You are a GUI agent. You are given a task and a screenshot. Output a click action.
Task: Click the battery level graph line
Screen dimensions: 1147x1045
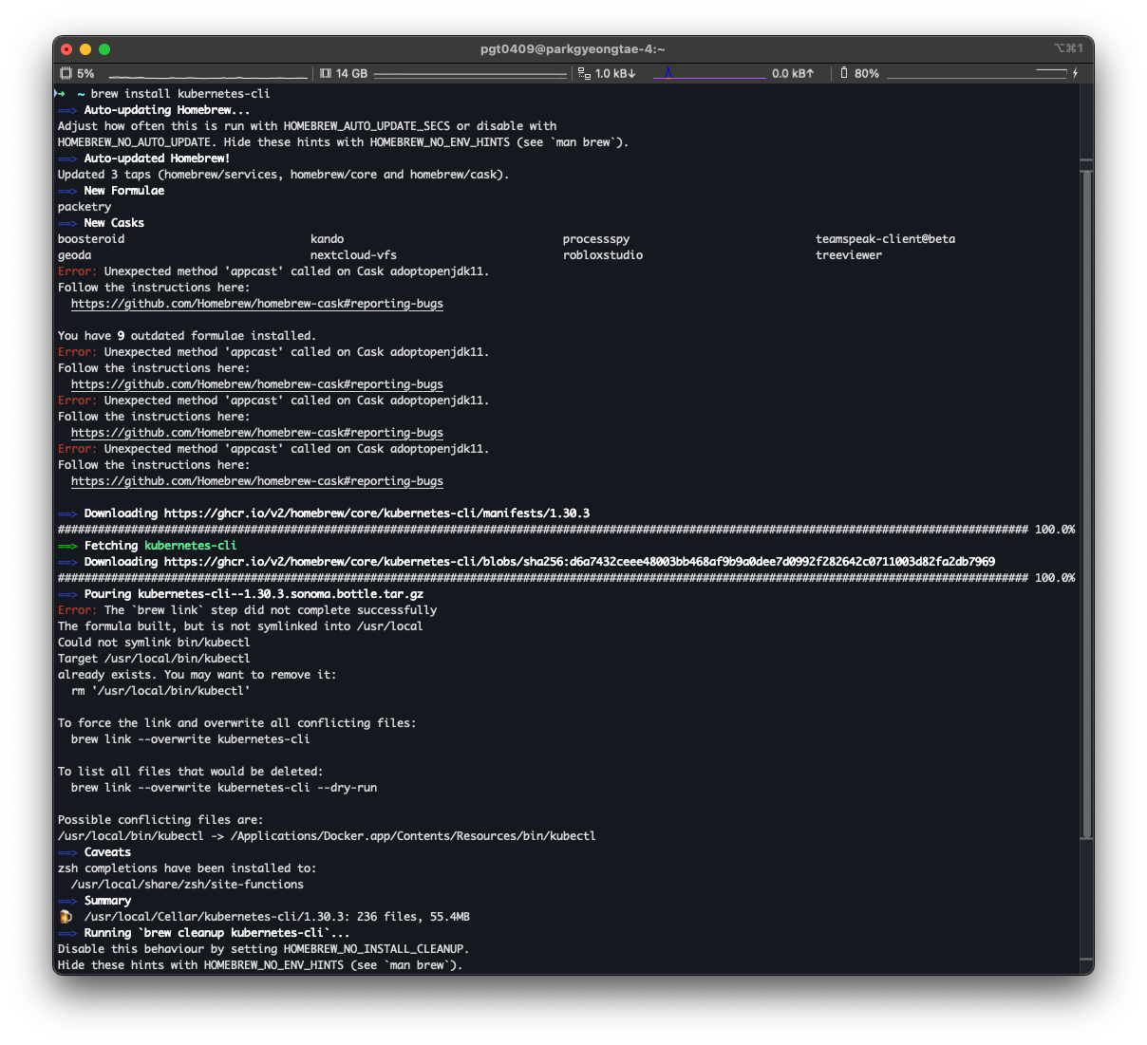[x=976, y=73]
